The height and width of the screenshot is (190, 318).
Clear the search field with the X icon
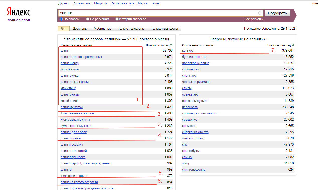pyautogui.click(x=260, y=13)
